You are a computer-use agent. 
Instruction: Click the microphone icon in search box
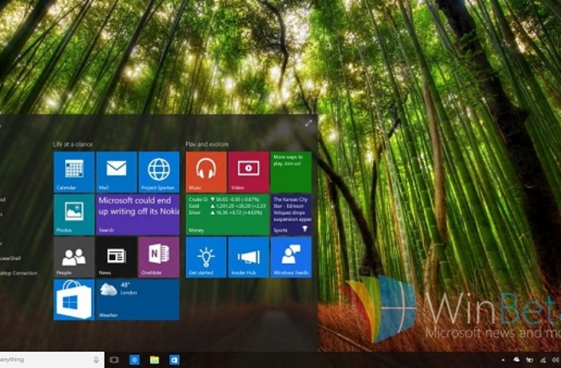[x=96, y=359]
